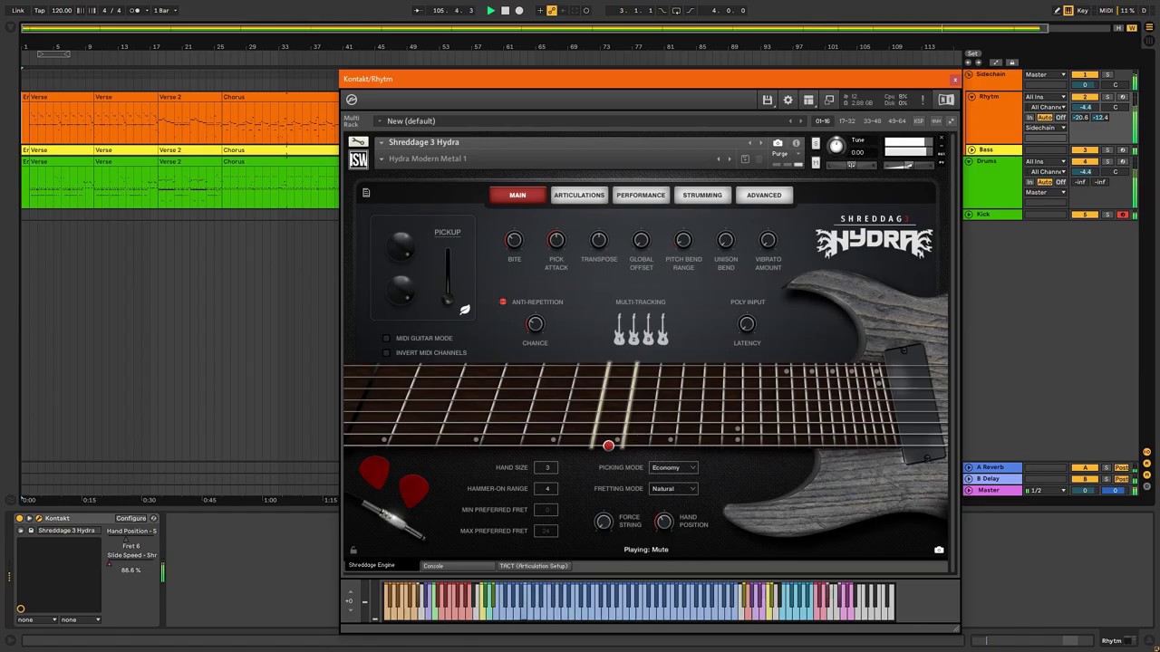The height and width of the screenshot is (652, 1160).
Task: Click the Ableton Stop button
Action: (x=505, y=11)
